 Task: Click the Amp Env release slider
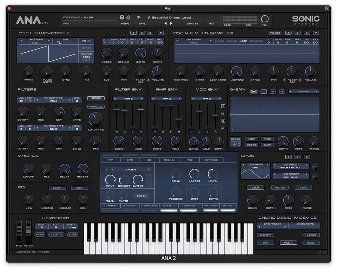(x=179, y=119)
